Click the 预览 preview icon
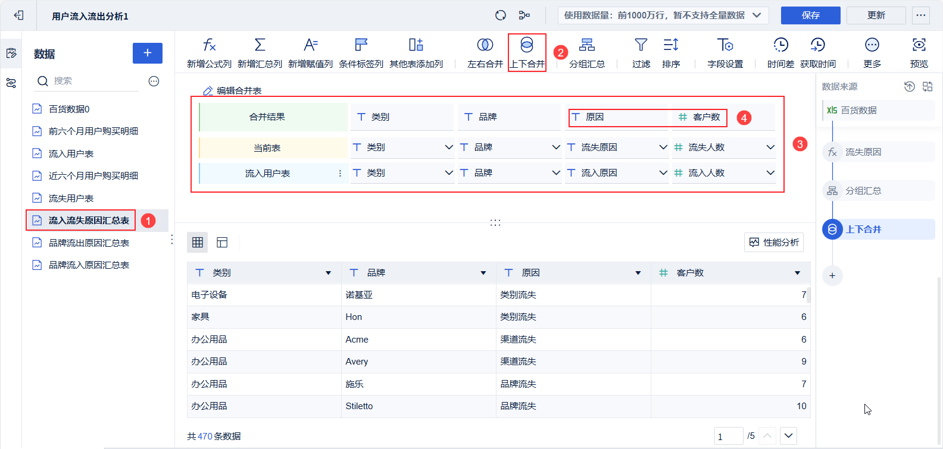Screen dimensions: 943x449 point(919,45)
